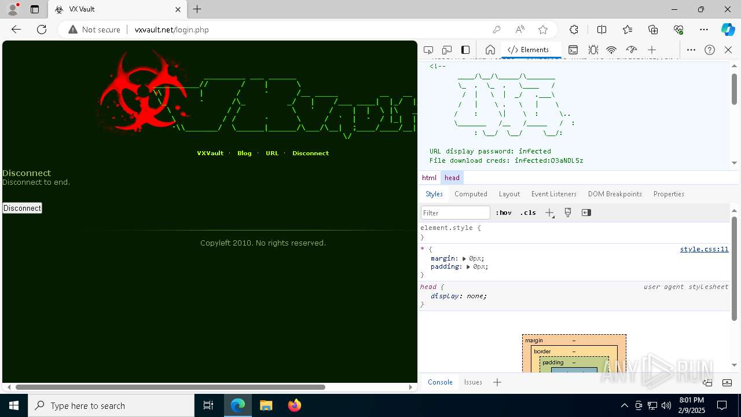The image size is (741, 417).
Task: Open the Sources bug icon tool
Action: coord(593,50)
